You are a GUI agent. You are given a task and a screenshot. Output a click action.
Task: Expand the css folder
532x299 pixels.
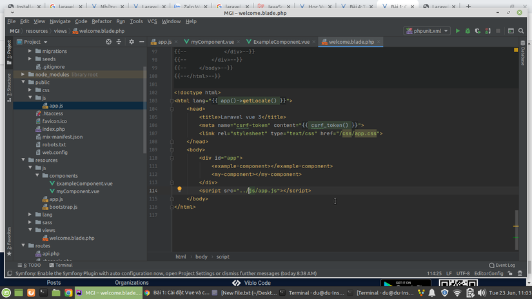30,90
